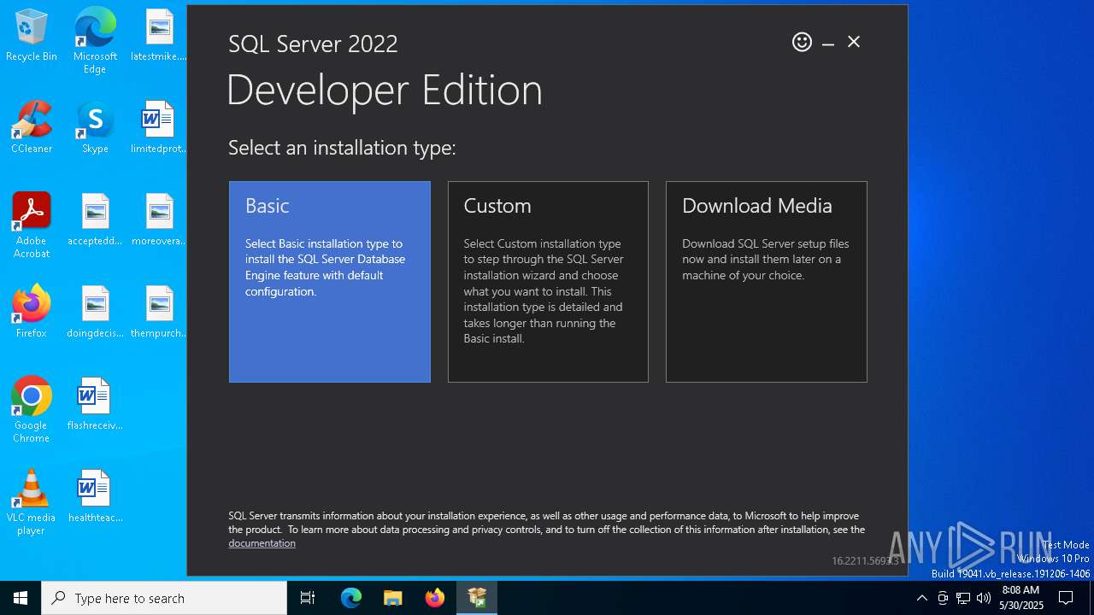
Task: Close the SQL Server installer window
Action: pyautogui.click(x=854, y=42)
